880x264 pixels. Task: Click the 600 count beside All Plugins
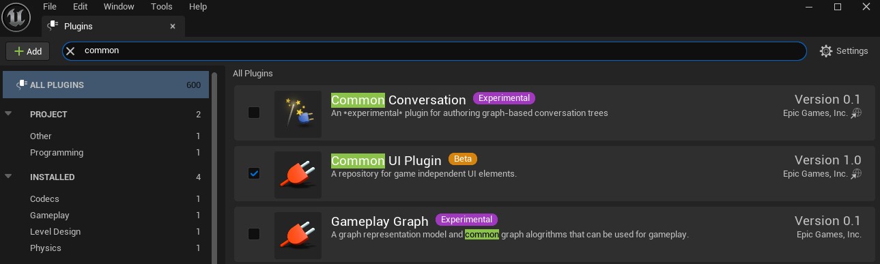pyautogui.click(x=193, y=85)
